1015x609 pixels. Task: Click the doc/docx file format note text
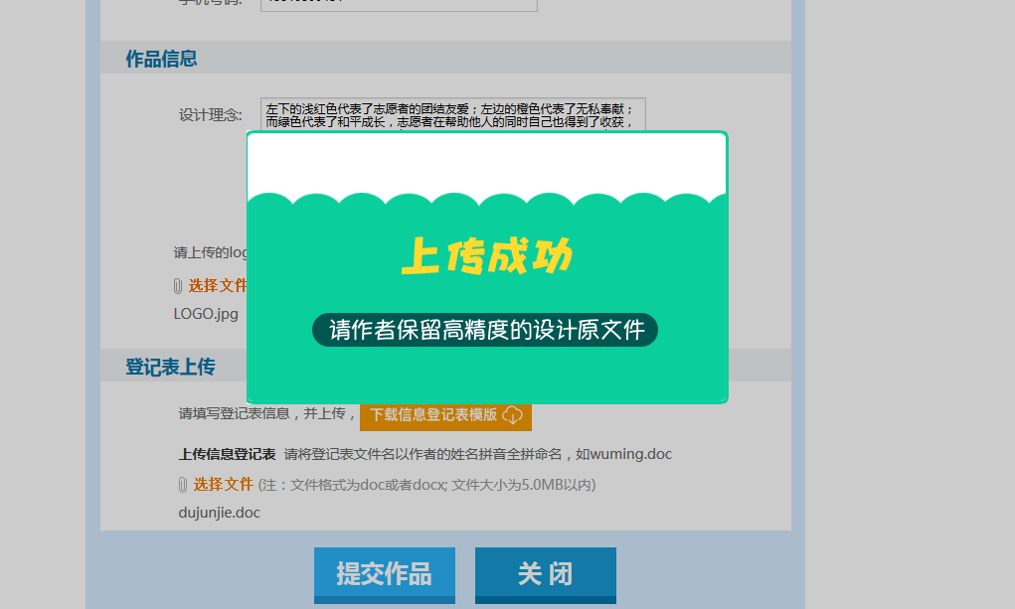point(426,485)
